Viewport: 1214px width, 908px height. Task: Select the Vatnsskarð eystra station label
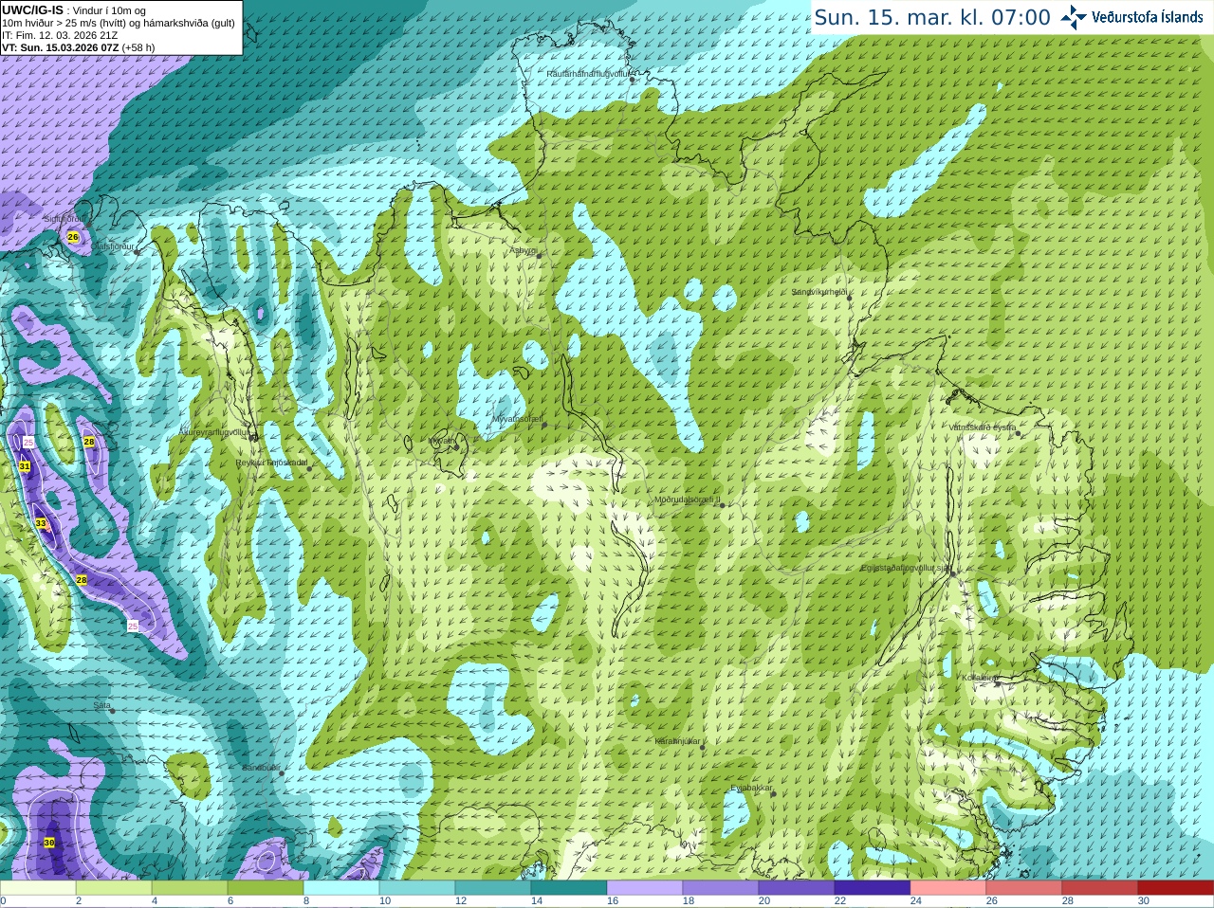pos(983,427)
